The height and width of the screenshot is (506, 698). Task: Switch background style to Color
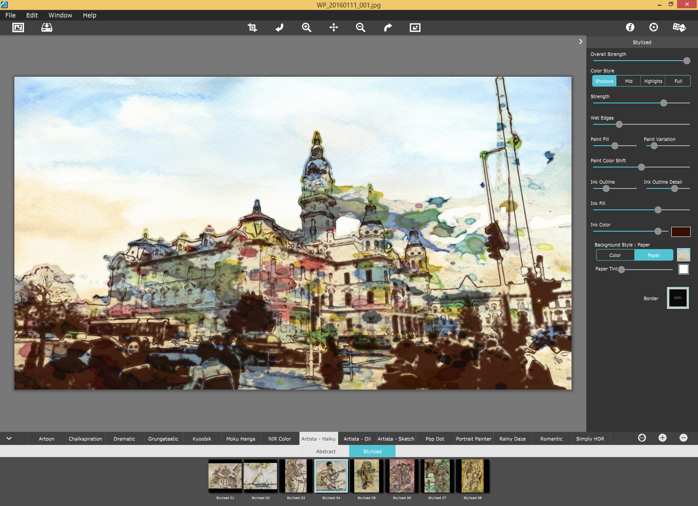pyautogui.click(x=615, y=255)
